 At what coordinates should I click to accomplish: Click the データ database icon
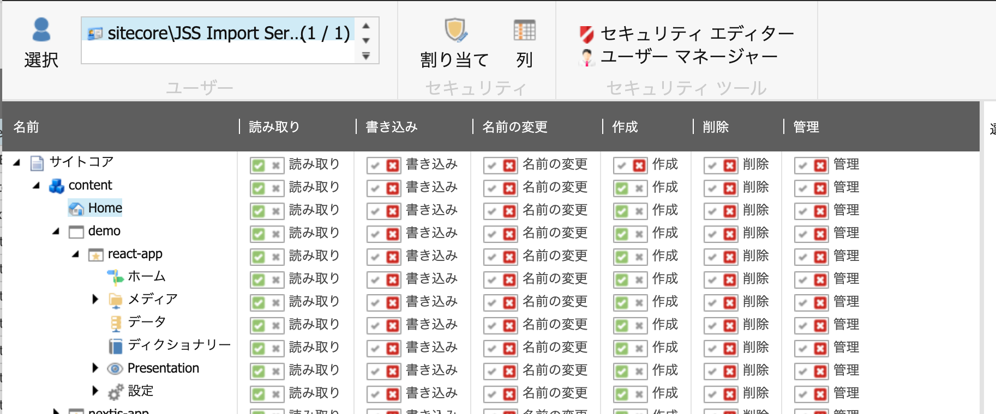pyautogui.click(x=116, y=323)
